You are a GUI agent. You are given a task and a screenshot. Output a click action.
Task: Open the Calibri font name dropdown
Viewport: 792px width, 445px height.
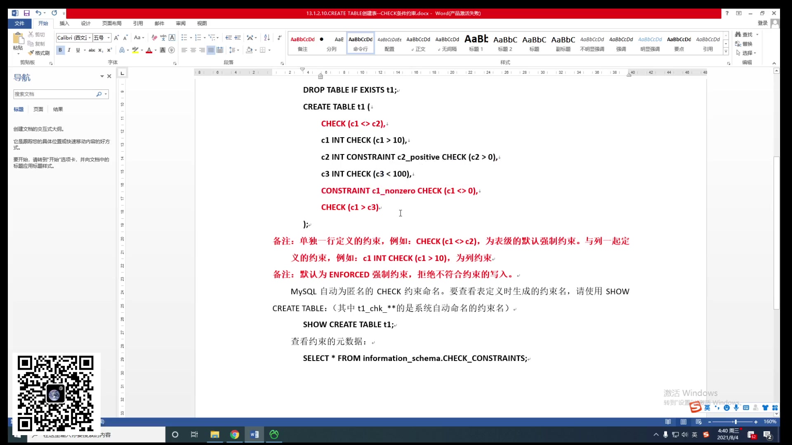[90, 38]
